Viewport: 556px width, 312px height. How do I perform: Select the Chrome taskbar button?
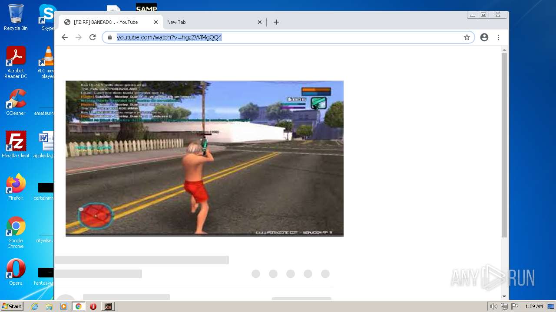(x=78, y=306)
